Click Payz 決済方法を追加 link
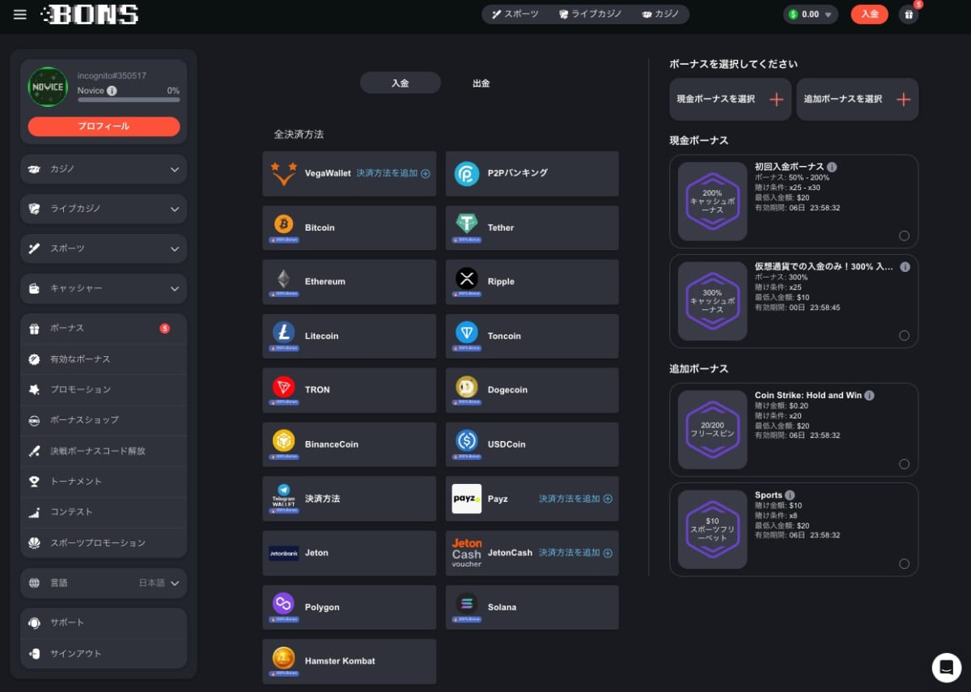This screenshot has height=692, width=971. (575, 499)
